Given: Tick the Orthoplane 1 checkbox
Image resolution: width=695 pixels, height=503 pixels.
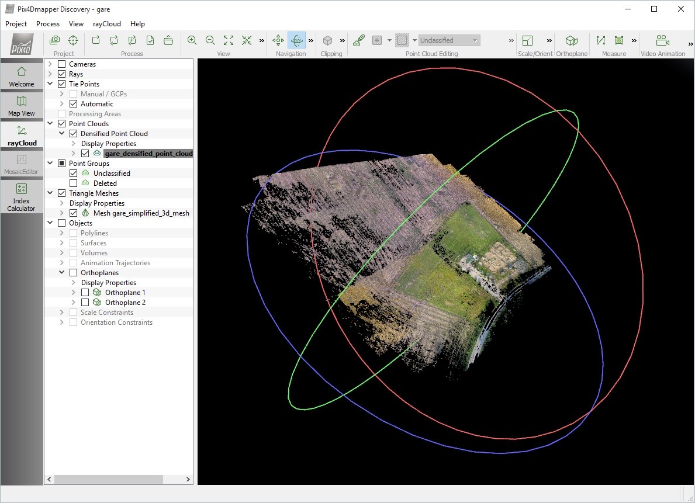Looking at the screenshot, I should pyautogui.click(x=85, y=293).
